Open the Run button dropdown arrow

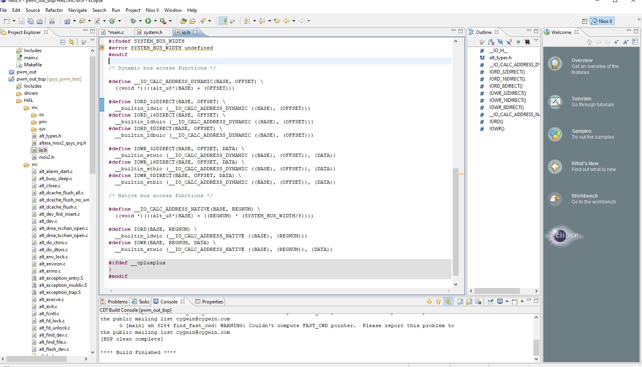(x=155, y=21)
